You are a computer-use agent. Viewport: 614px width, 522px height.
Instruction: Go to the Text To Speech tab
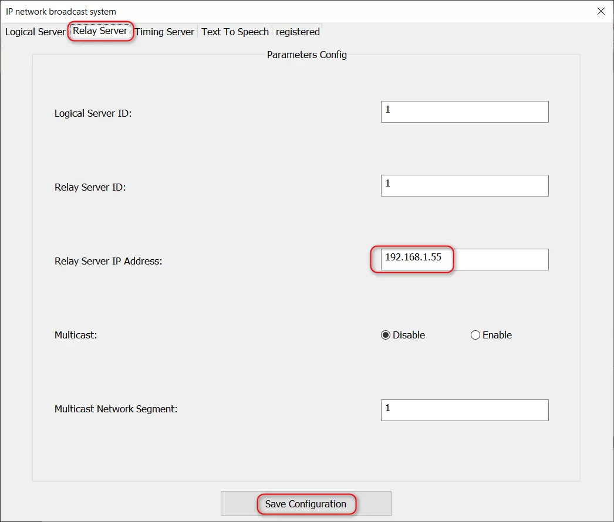click(x=235, y=32)
